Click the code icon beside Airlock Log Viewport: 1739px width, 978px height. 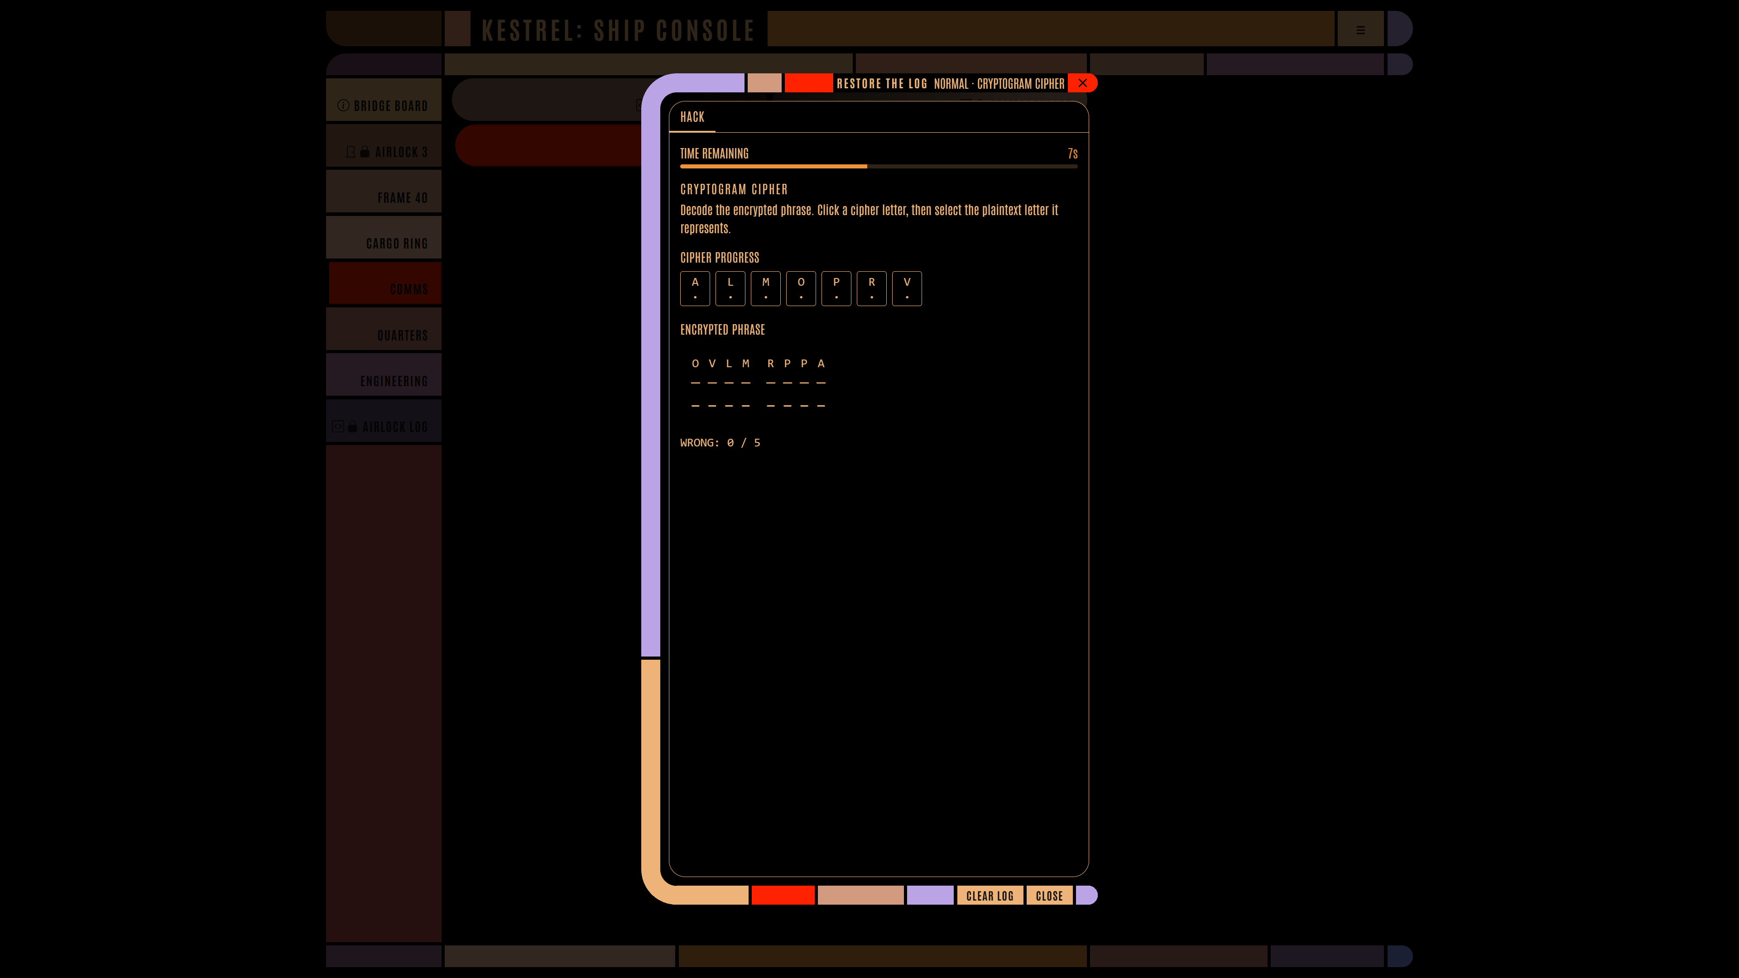[x=338, y=426]
